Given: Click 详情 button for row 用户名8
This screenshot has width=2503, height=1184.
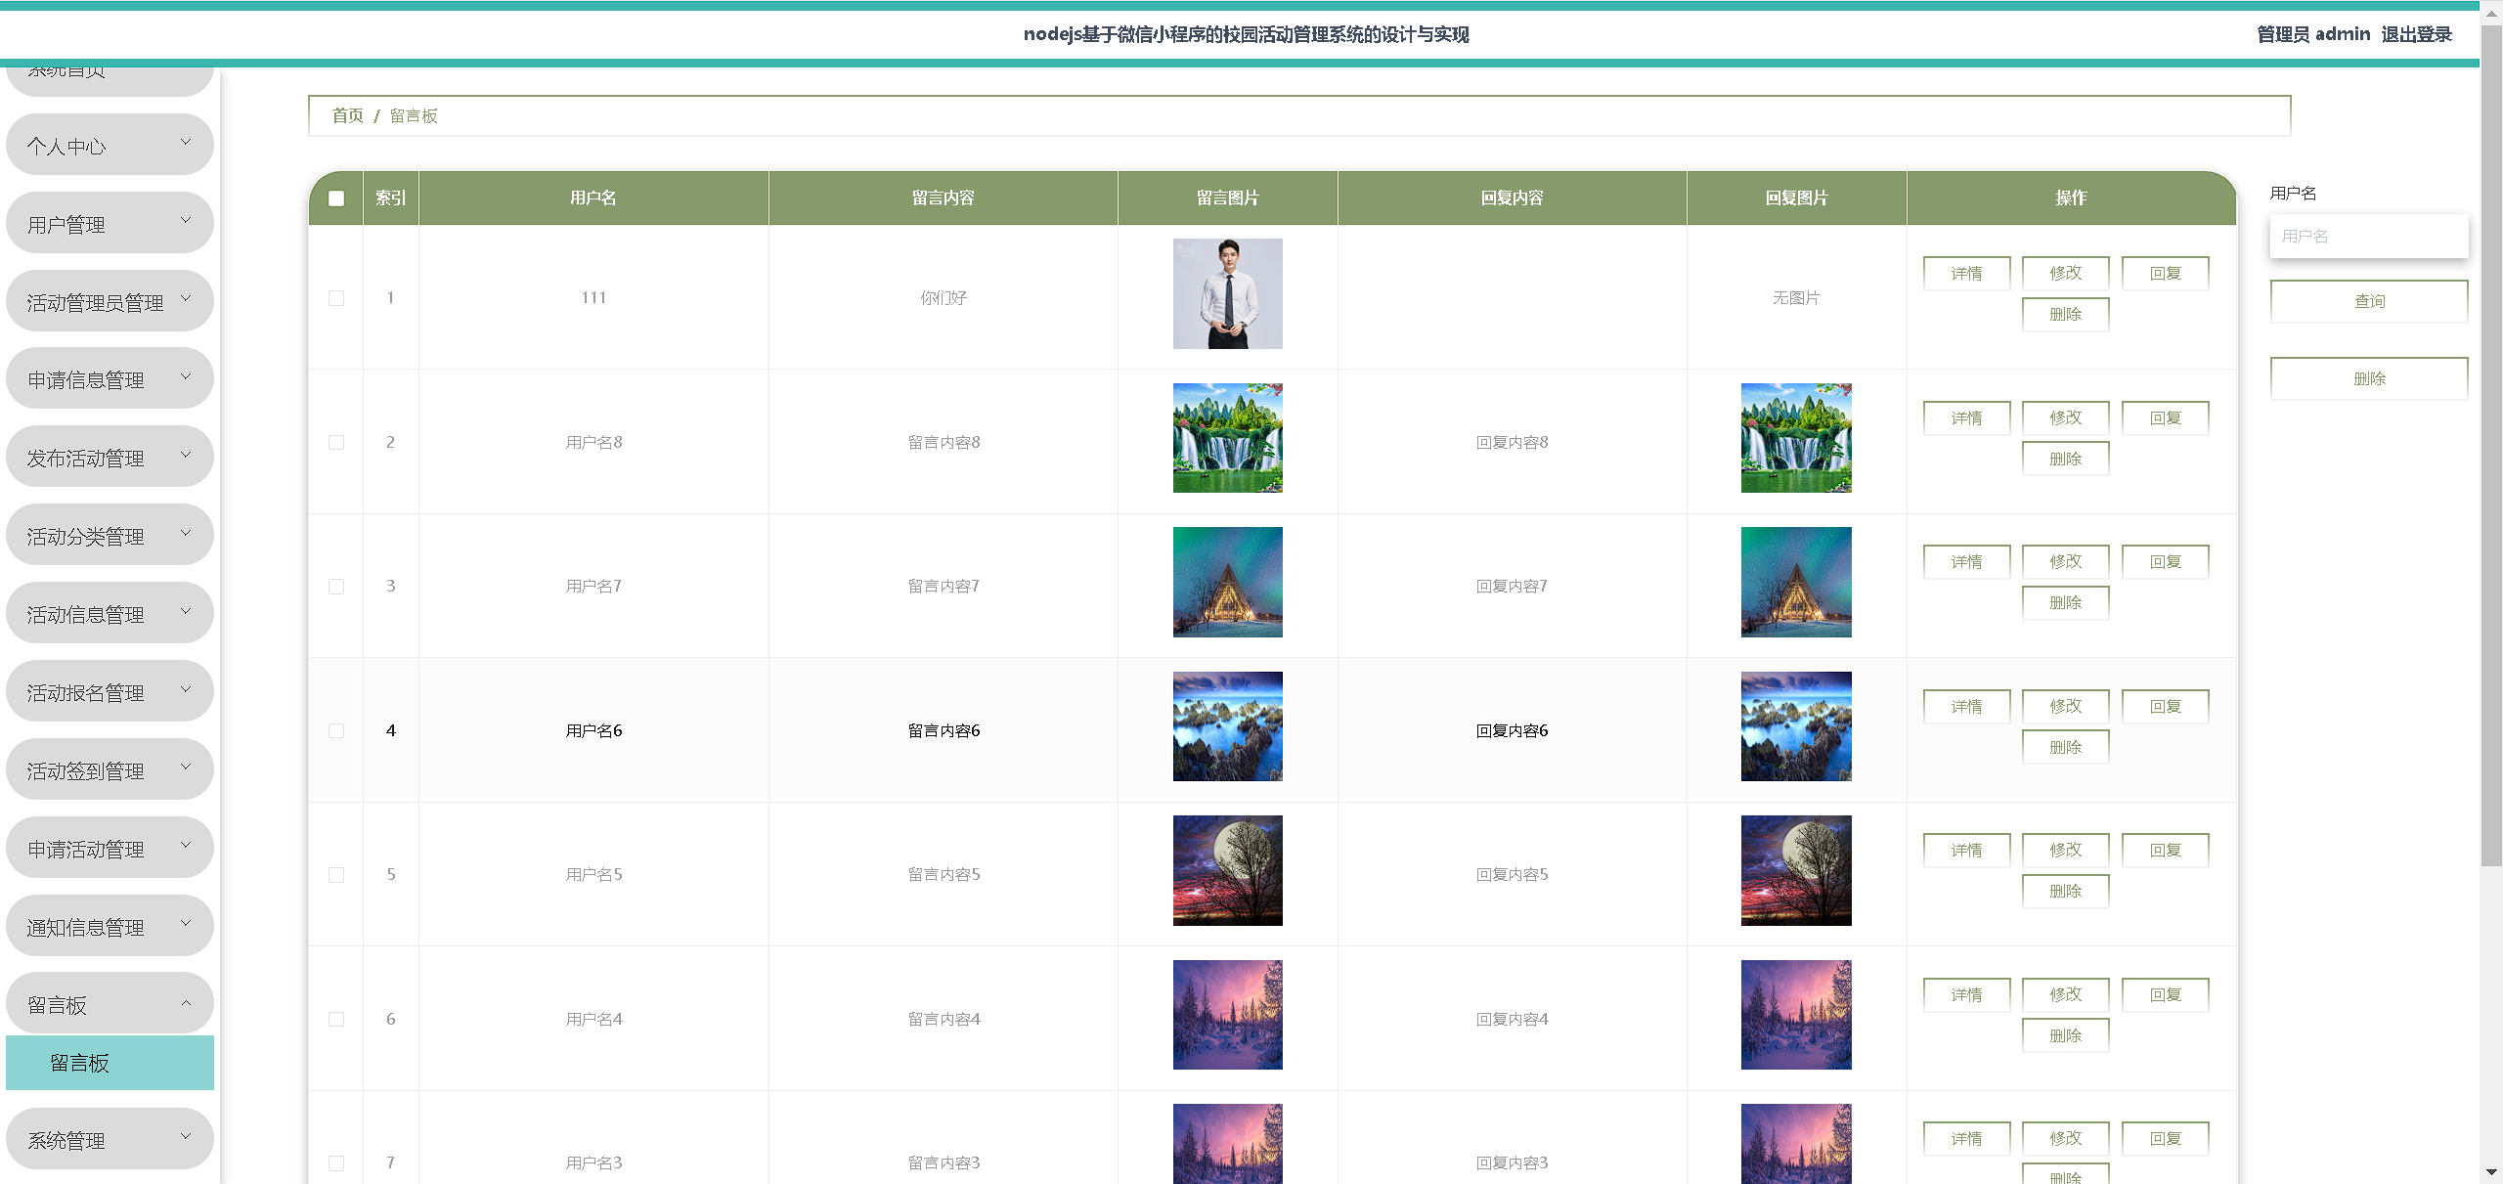Looking at the screenshot, I should (1966, 418).
